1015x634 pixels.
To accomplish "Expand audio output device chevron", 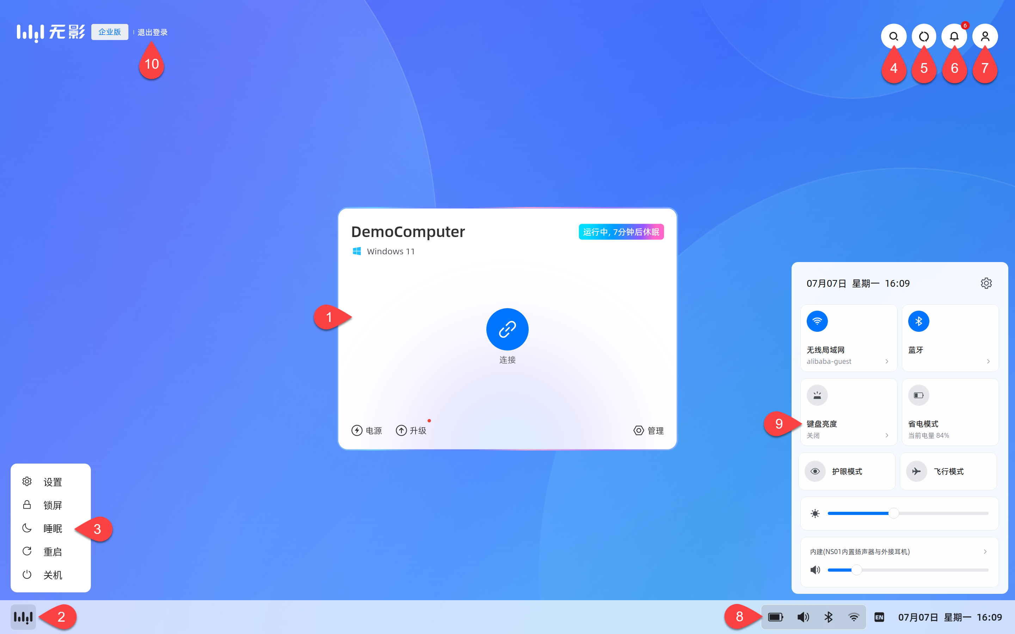I will (985, 551).
